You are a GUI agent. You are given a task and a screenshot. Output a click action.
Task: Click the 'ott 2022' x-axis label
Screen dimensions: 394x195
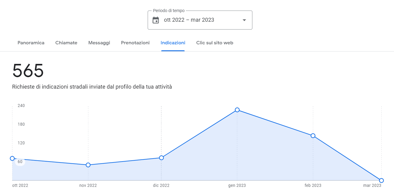[20, 185]
